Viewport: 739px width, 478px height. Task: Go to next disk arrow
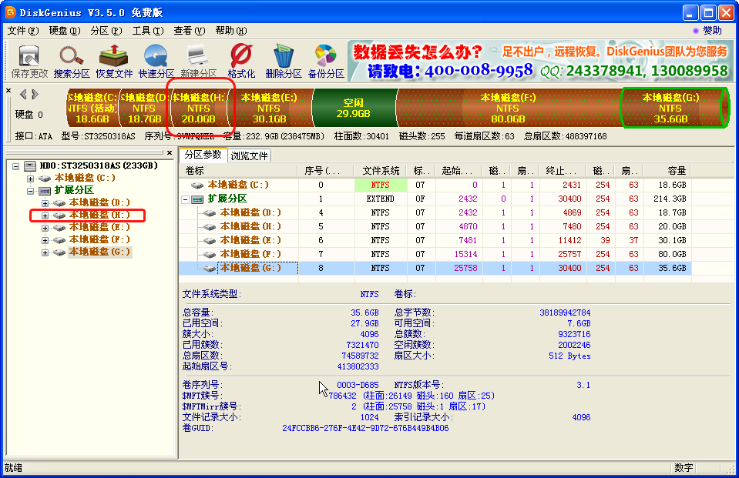click(x=35, y=94)
